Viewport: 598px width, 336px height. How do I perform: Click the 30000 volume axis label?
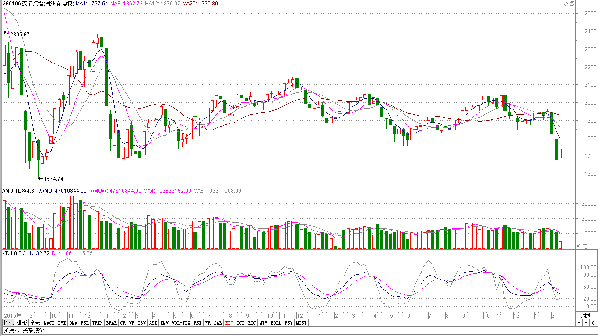point(589,204)
